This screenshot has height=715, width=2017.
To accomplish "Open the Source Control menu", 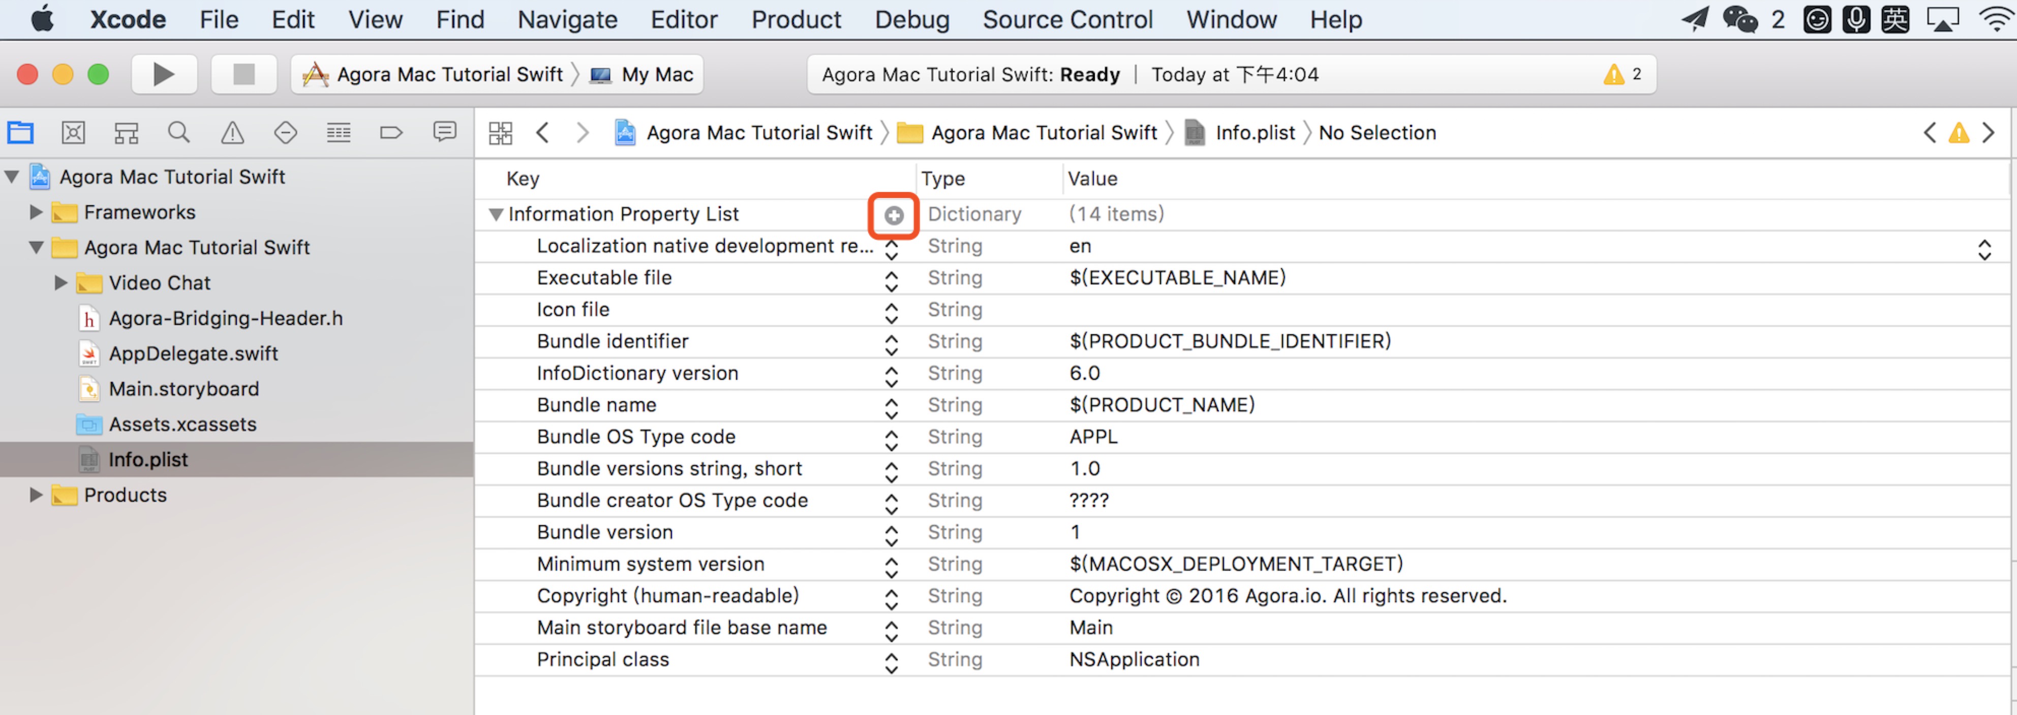I will pos(1067,19).
